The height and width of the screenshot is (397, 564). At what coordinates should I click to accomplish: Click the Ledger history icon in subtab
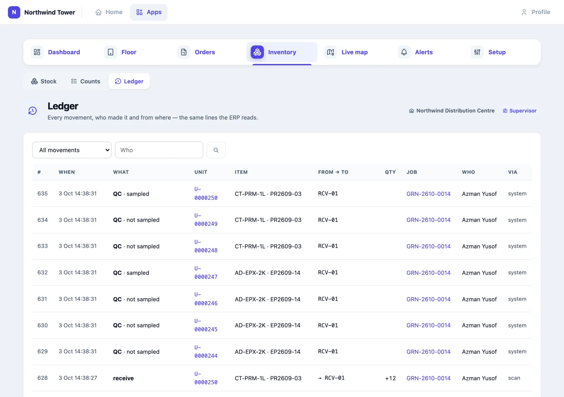click(x=118, y=82)
